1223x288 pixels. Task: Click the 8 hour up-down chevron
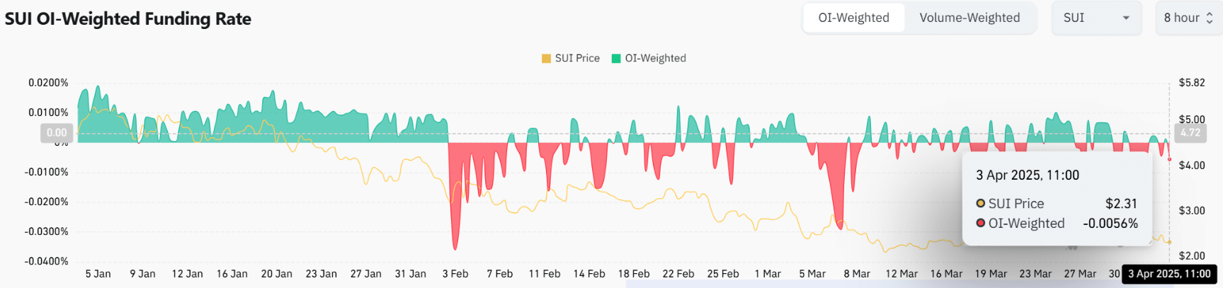click(1210, 18)
